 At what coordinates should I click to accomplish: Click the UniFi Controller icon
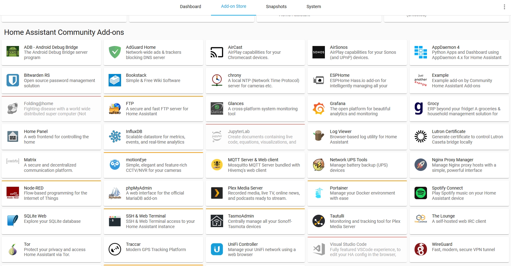(x=217, y=249)
